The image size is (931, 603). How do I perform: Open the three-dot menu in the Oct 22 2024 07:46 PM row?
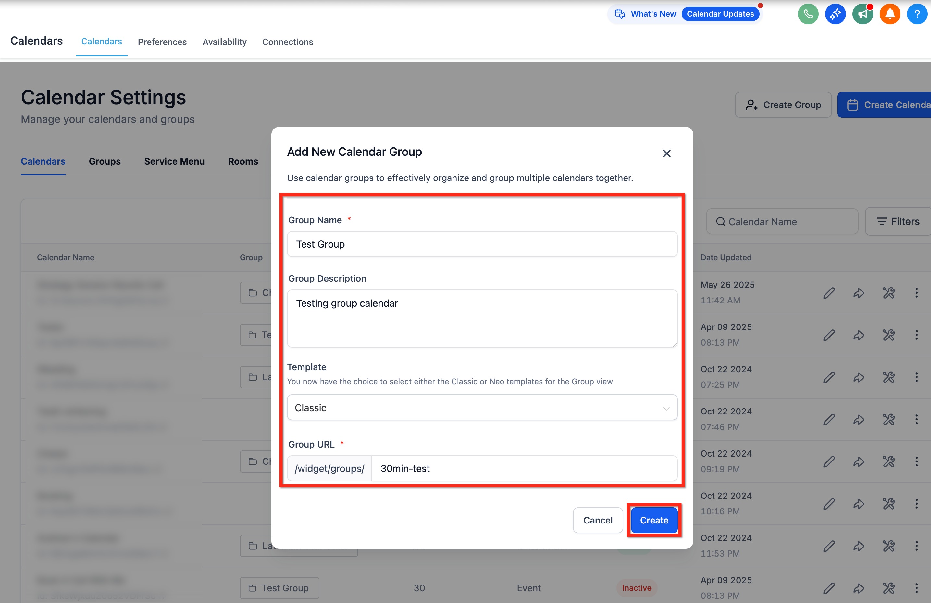coord(916,420)
